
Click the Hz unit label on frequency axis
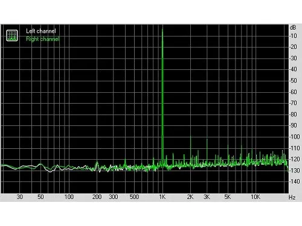(292, 198)
